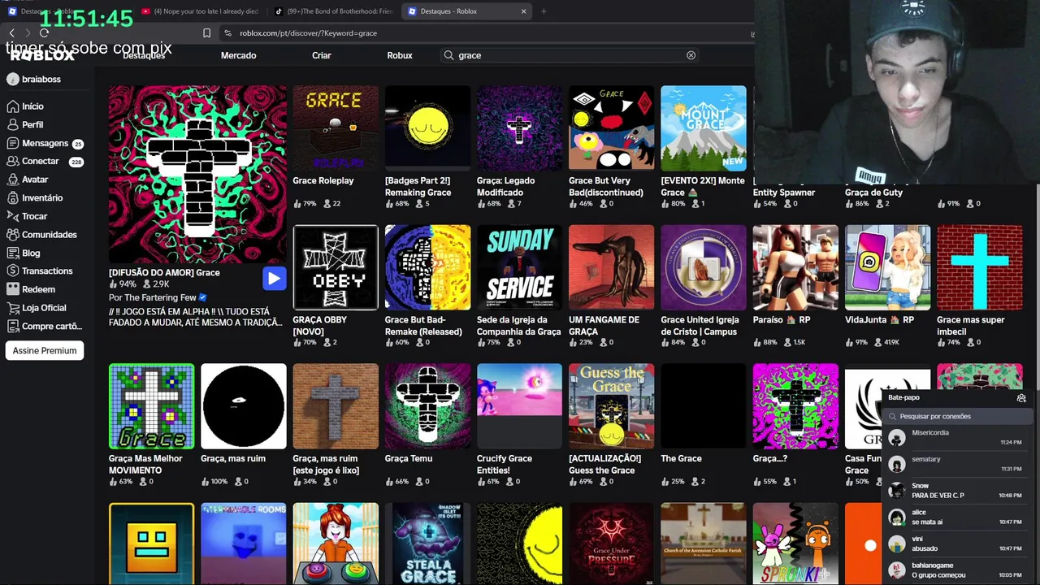Open chat with Misericordia
This screenshot has height=585, width=1040.
click(x=957, y=438)
